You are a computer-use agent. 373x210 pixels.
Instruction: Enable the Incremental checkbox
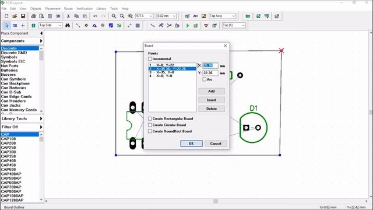(150, 58)
